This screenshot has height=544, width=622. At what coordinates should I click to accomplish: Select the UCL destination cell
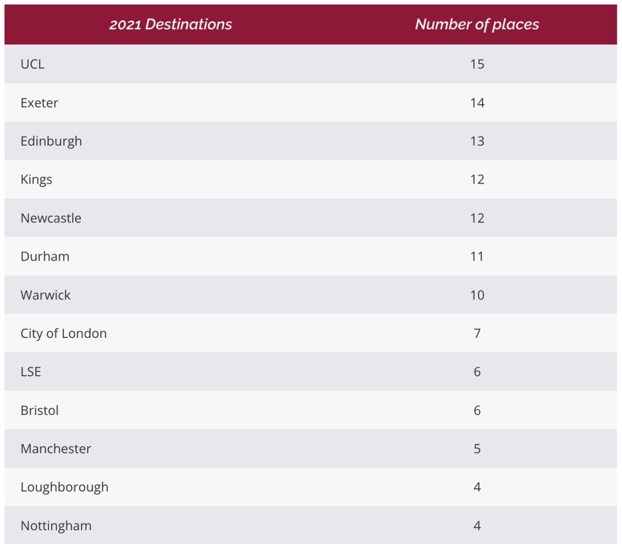32,64
